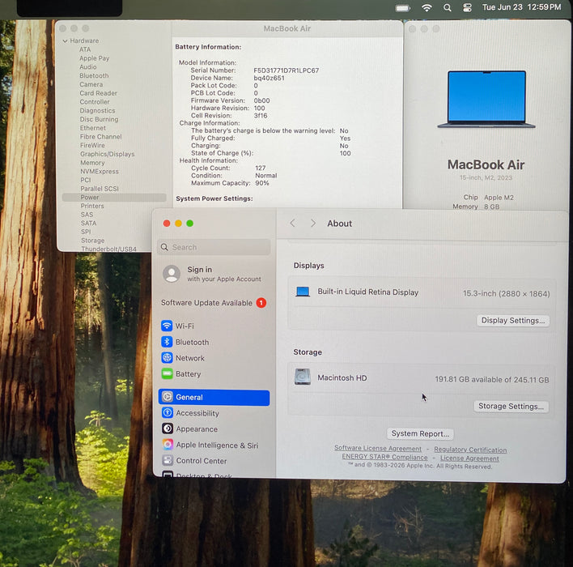Select Controller in hardware list
This screenshot has width=573, height=567.
95,102
